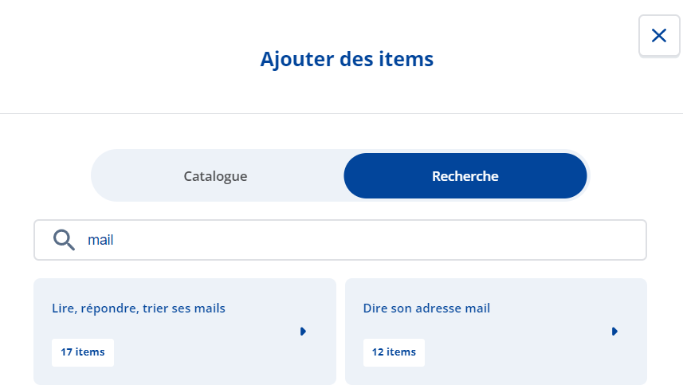Expand arrow on Dire son adresse mail
This screenshot has height=389, width=683.
[x=614, y=332]
